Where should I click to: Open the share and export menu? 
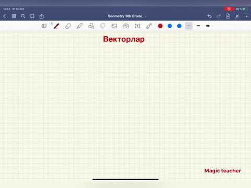pos(41,16)
